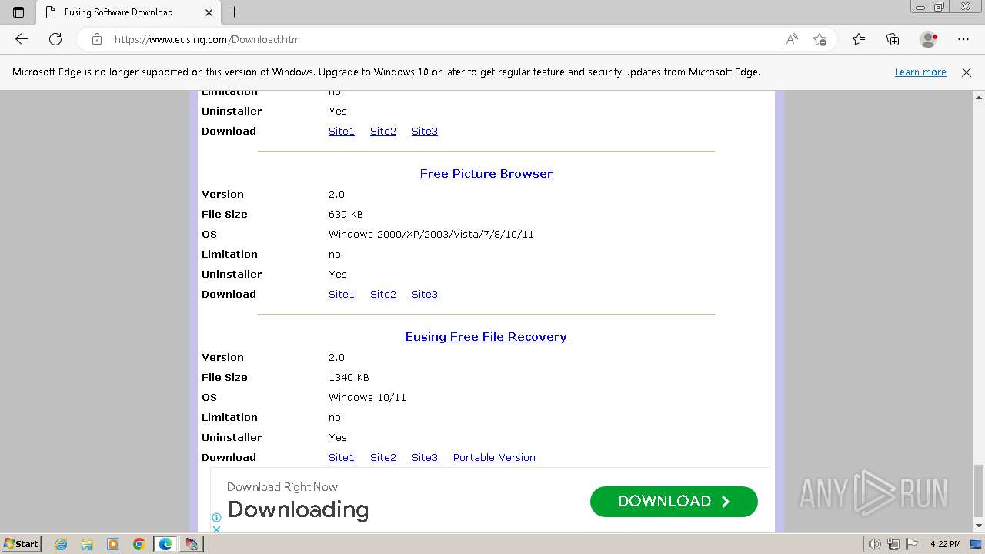
Task: Select the Microsoft Edge taskbar icon
Action: coord(165,544)
